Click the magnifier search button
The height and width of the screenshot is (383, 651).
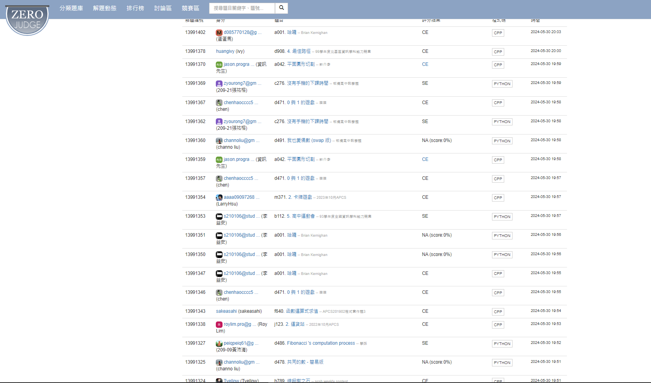coord(281,8)
